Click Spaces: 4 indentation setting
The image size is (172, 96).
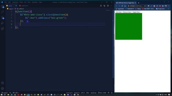pos(77,93)
